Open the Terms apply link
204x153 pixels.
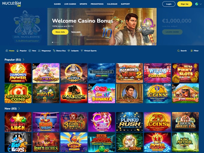pyautogui.click(x=76, y=32)
